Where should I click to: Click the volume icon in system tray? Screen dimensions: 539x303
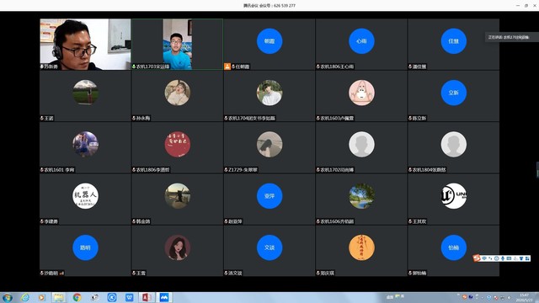click(x=509, y=297)
